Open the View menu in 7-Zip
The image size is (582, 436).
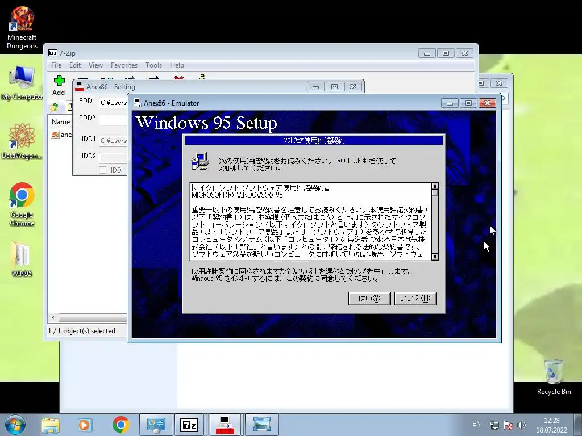click(x=95, y=65)
